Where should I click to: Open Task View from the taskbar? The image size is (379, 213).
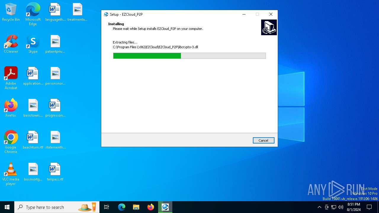pos(107,207)
